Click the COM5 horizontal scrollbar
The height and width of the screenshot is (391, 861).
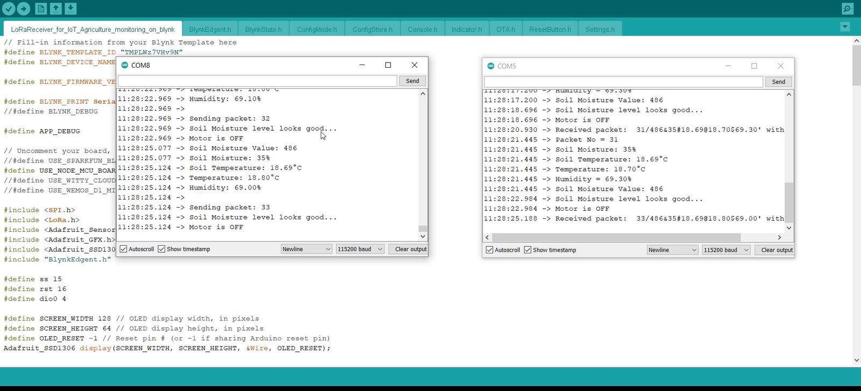click(616, 237)
